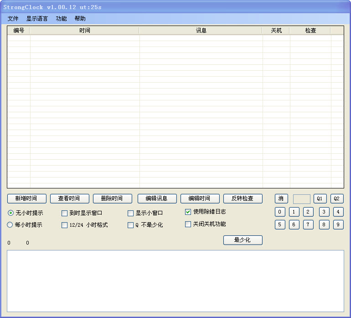Screen dimensions: 351x318
Task: Select the 无小时提示 radio option
Action: (x=10, y=213)
